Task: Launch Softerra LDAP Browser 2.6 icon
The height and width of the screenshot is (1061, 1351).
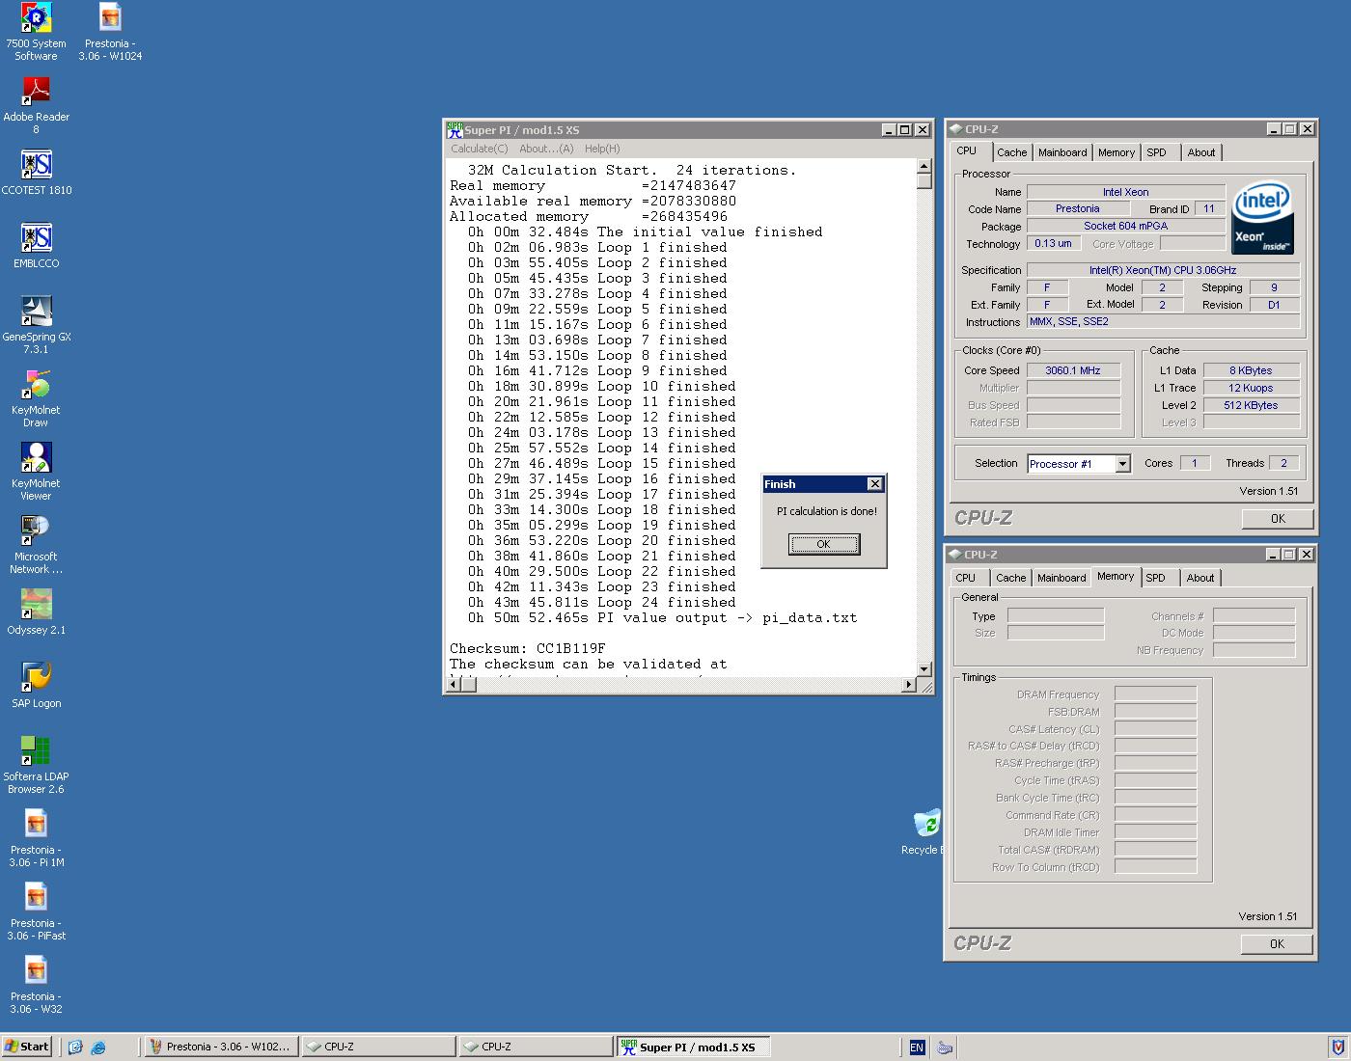Action: point(36,764)
